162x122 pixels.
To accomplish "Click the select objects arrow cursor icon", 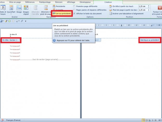I will (17, 21).
